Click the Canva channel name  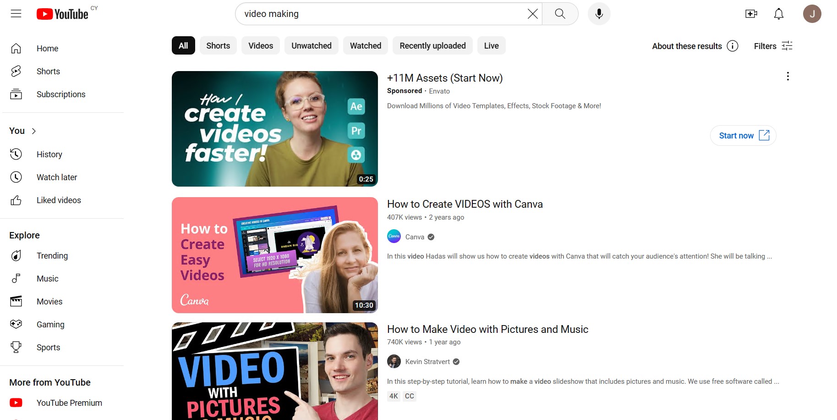pos(415,237)
